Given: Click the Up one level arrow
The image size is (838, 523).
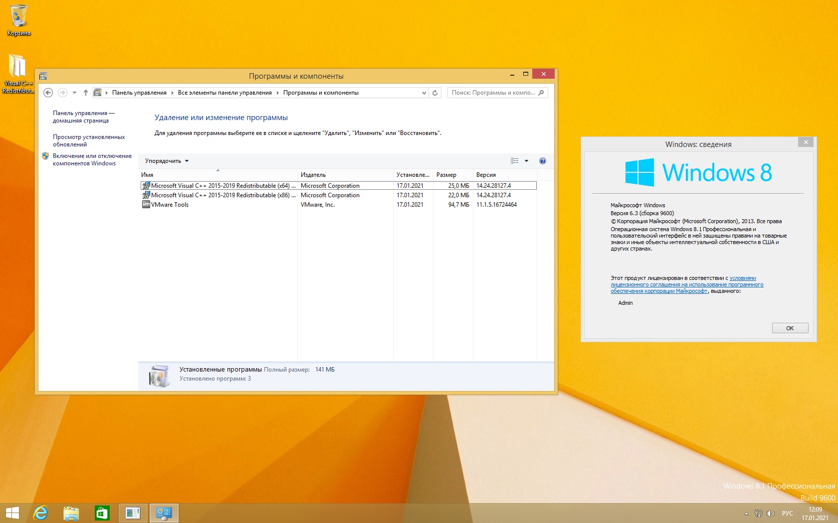Looking at the screenshot, I should point(86,93).
